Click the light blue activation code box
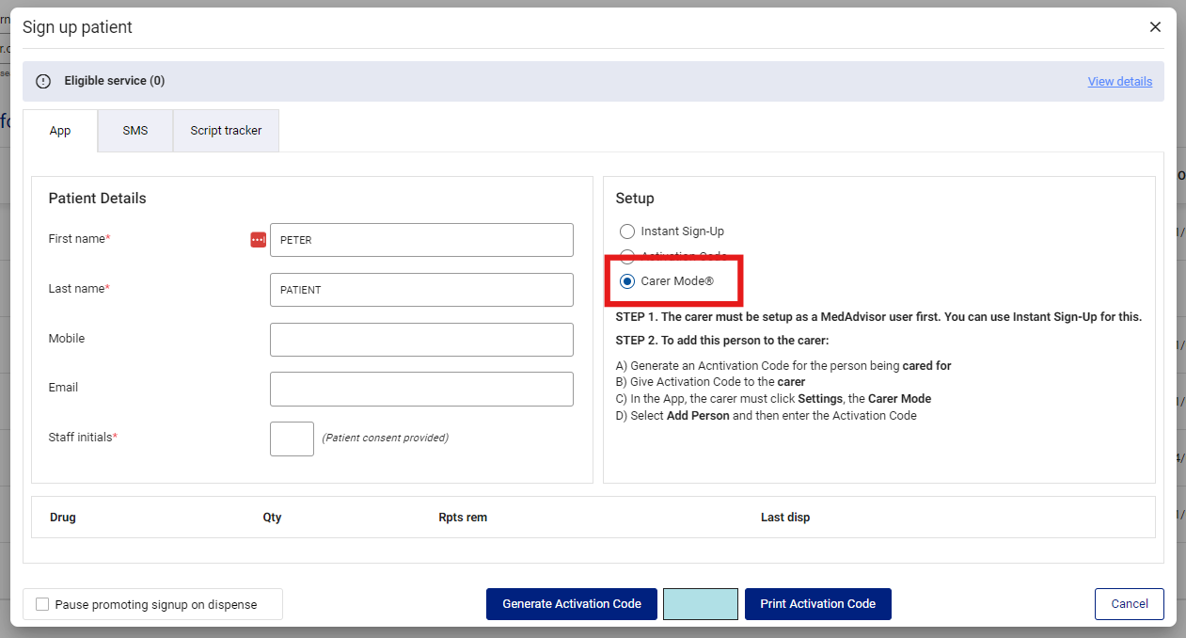 tap(701, 604)
